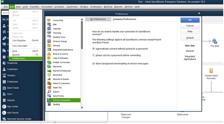Choose Preferences... in the Edit menu
This screenshot has height=124, width=224.
[x=25, y=58]
